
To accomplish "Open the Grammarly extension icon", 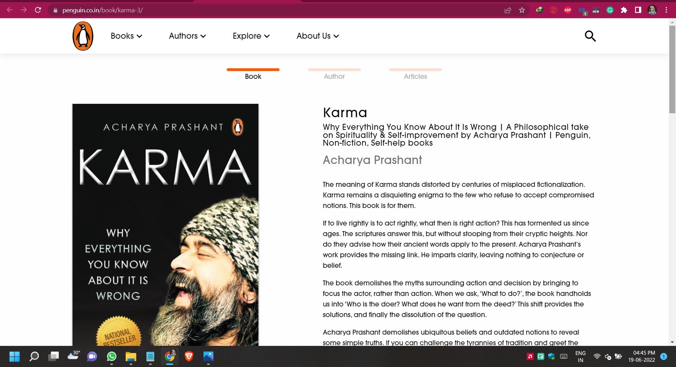I will [x=610, y=10].
